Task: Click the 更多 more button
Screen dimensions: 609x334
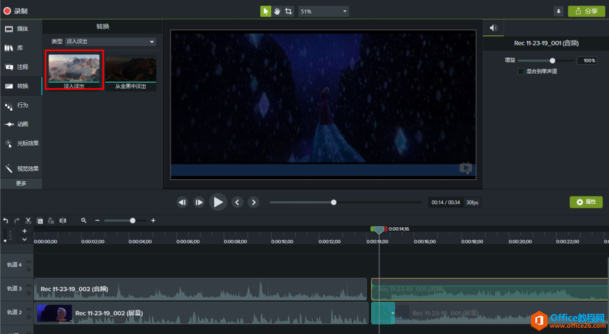Action: pos(21,183)
